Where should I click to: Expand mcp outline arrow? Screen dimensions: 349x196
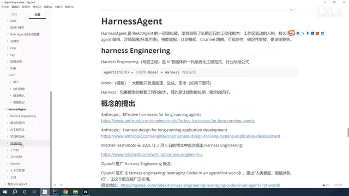pyautogui.click(x=8, y=48)
